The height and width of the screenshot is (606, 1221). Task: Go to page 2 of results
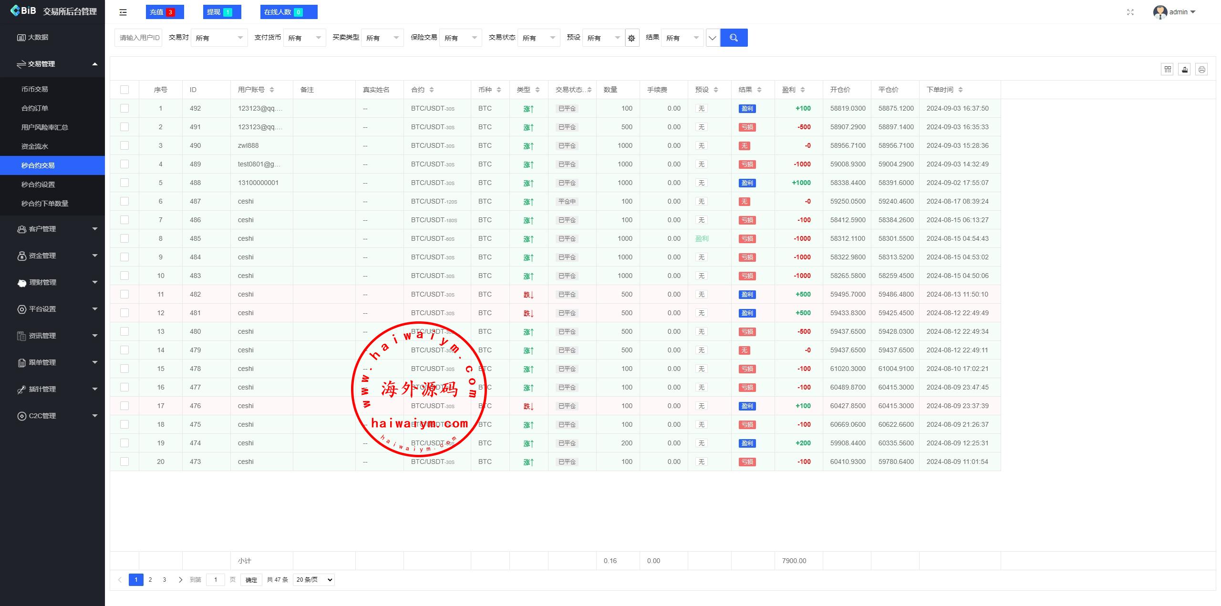[150, 580]
